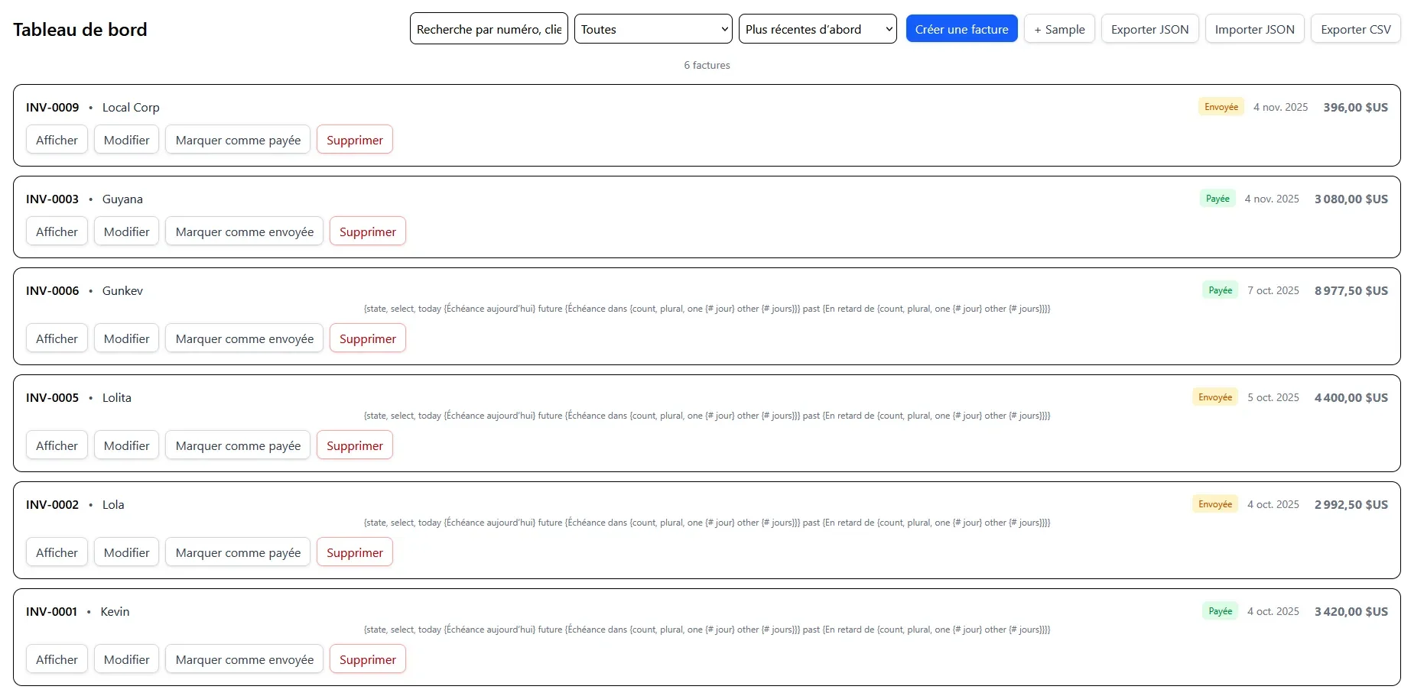Edit the INV-0003 Guyana invoice
Viewport: 1424px width, 696px height.
pyautogui.click(x=126, y=231)
